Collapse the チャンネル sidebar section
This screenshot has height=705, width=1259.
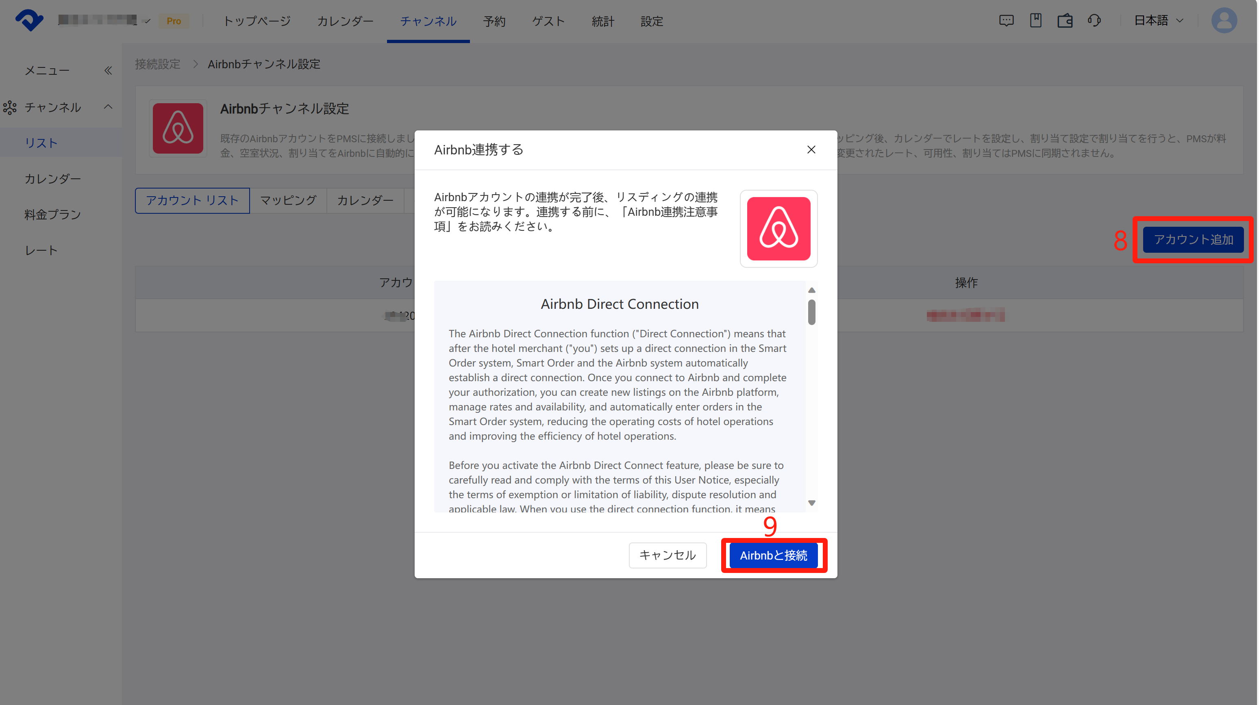coord(108,106)
